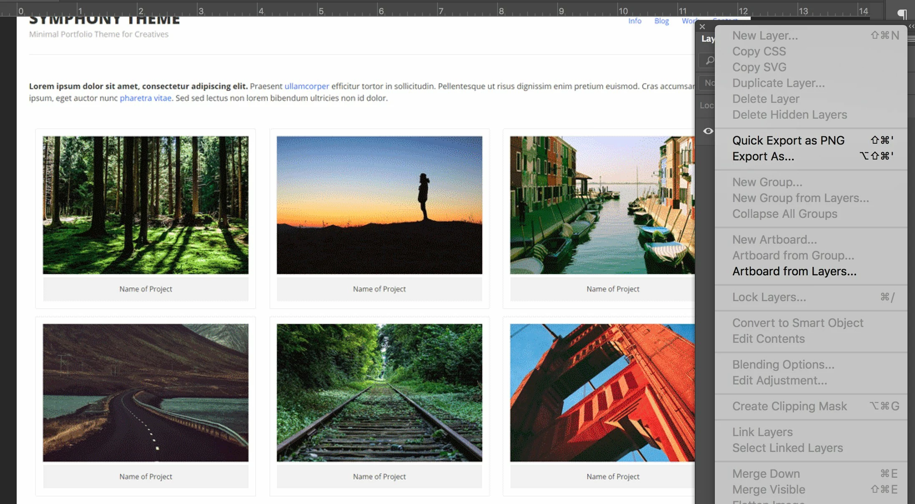
Task: Choose Quick Export as PNG
Action: click(x=788, y=140)
